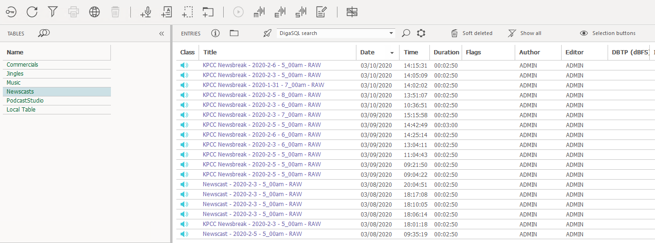
Task: Refresh the entries list
Action: click(x=32, y=12)
